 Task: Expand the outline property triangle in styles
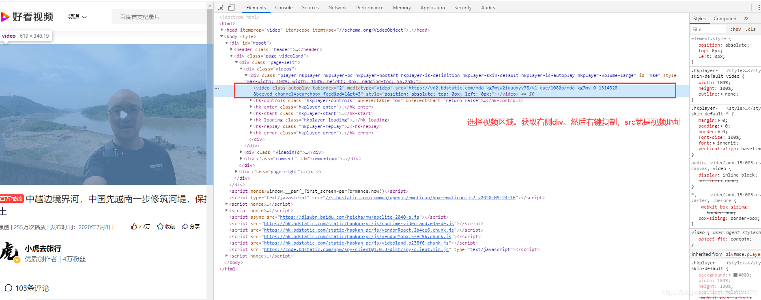(722, 94)
